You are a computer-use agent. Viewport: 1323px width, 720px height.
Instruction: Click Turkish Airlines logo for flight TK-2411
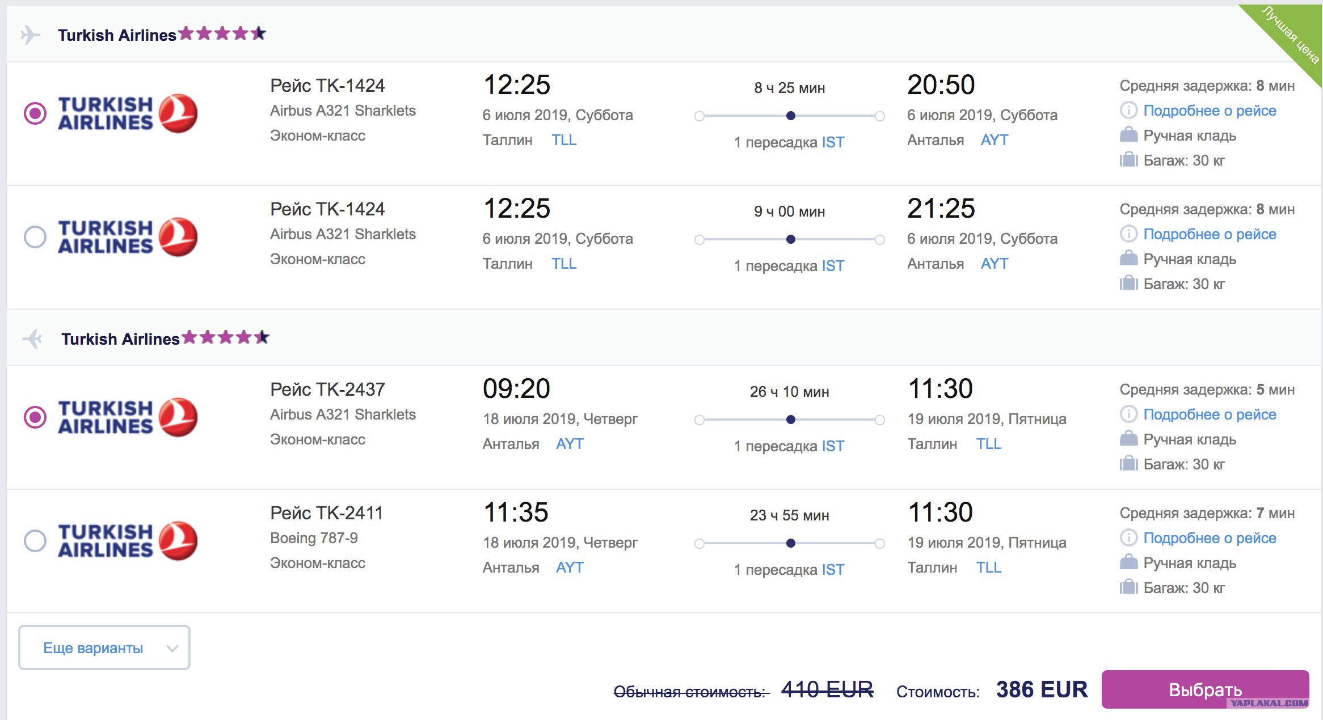[x=128, y=541]
